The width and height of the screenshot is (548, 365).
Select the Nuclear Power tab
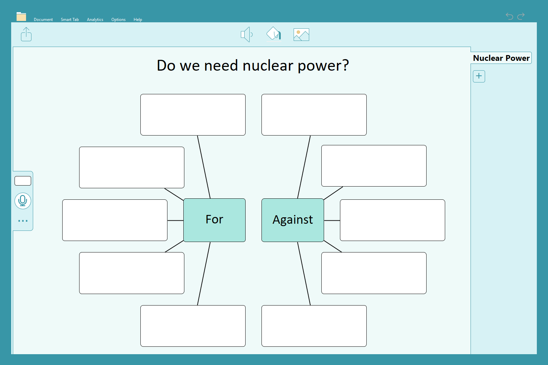click(x=501, y=58)
